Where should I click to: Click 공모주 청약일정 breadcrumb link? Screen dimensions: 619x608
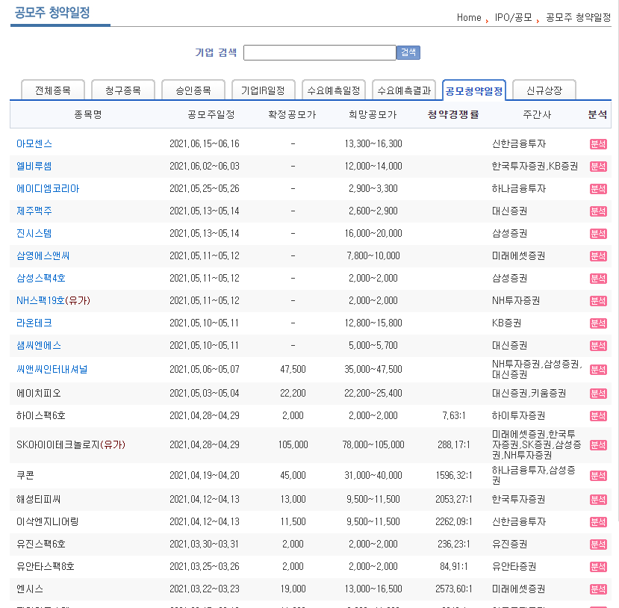(x=579, y=17)
